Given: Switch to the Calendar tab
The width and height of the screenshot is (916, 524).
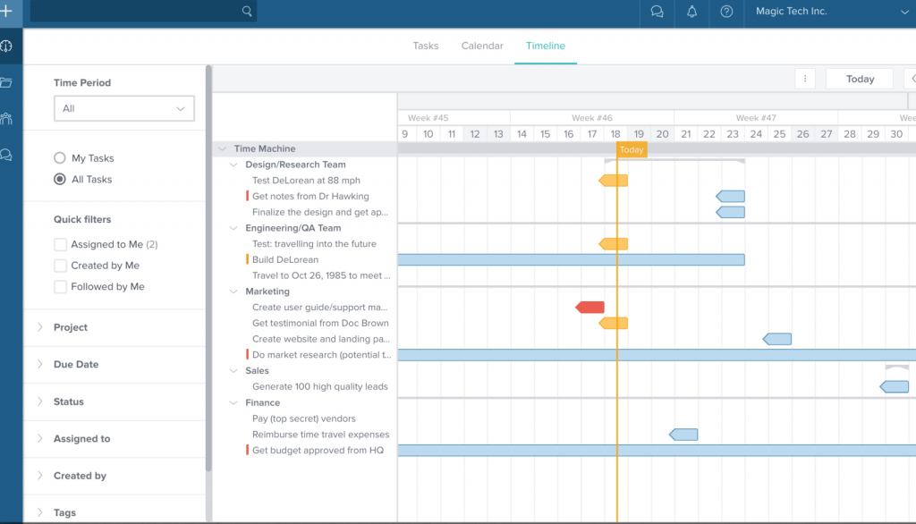Looking at the screenshot, I should [x=482, y=46].
